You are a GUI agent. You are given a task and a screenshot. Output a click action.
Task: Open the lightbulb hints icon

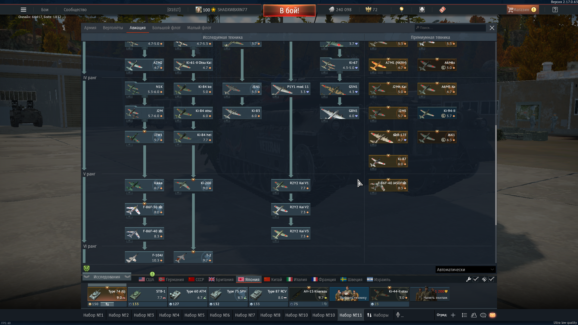point(401,10)
